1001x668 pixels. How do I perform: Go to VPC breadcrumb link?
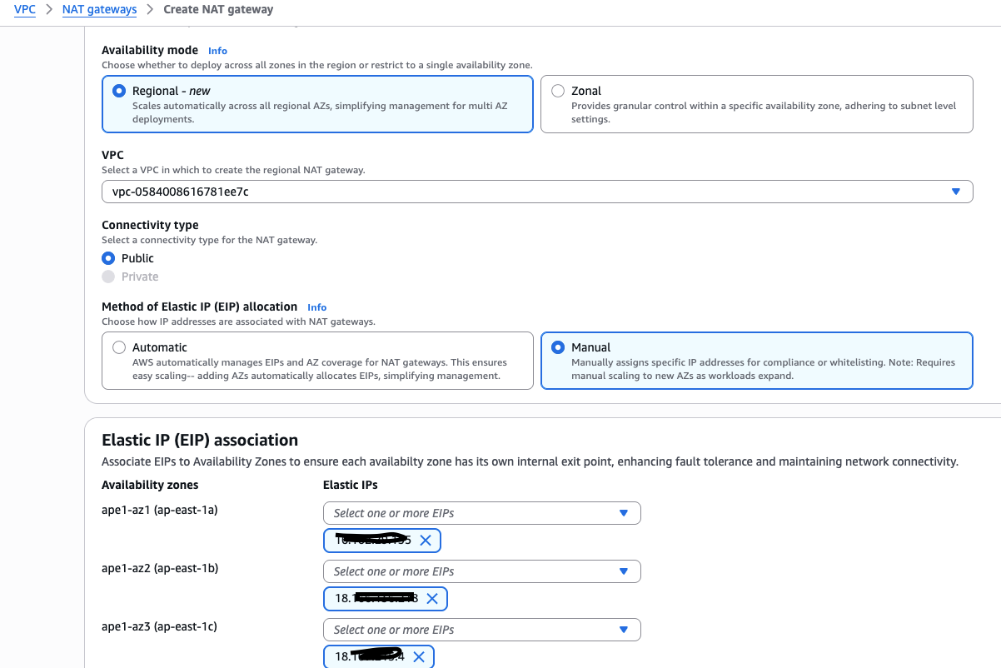pos(25,10)
